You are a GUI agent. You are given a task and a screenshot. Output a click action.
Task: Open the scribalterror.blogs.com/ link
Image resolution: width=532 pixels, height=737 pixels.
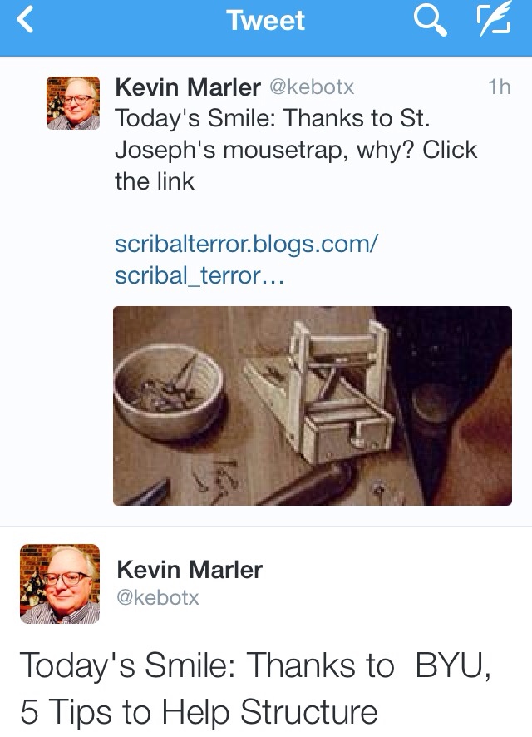(246, 244)
